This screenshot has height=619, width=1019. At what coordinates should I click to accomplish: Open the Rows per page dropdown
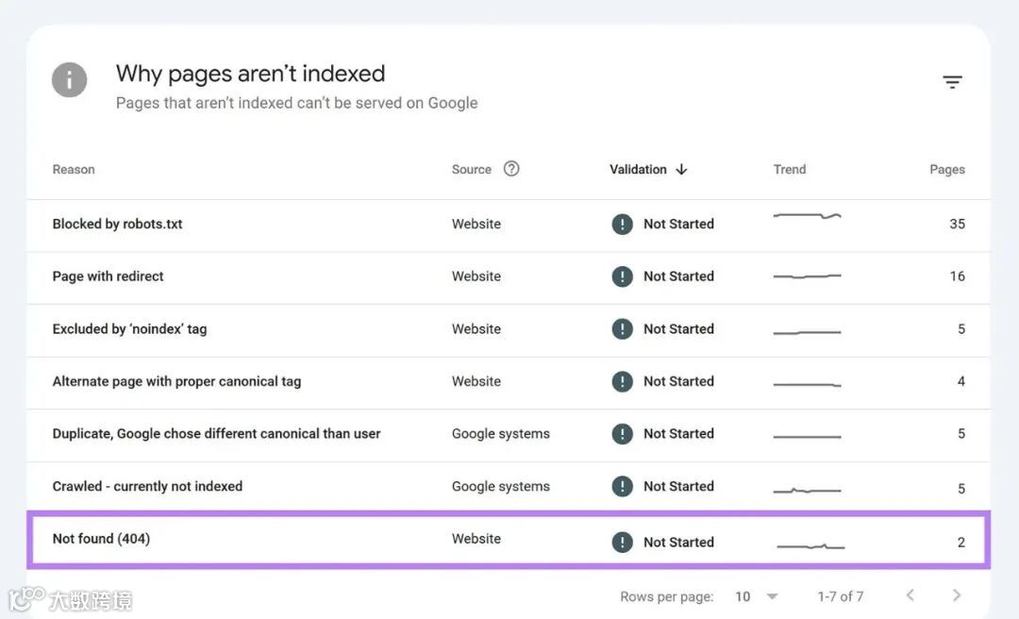pyautogui.click(x=757, y=596)
